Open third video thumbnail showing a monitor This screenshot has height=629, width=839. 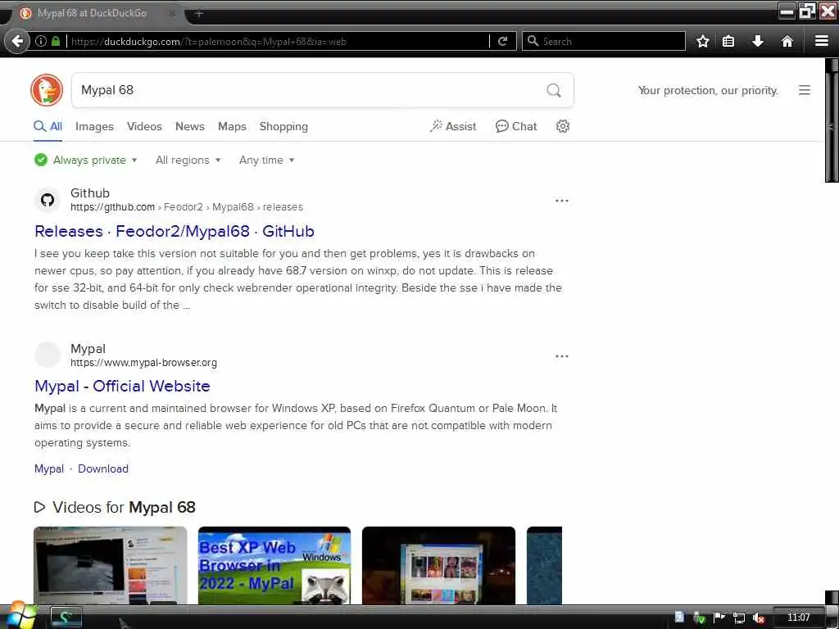coord(439,565)
